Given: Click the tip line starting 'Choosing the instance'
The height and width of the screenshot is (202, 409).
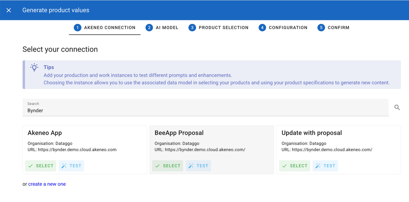Looking at the screenshot, I should pos(216,83).
